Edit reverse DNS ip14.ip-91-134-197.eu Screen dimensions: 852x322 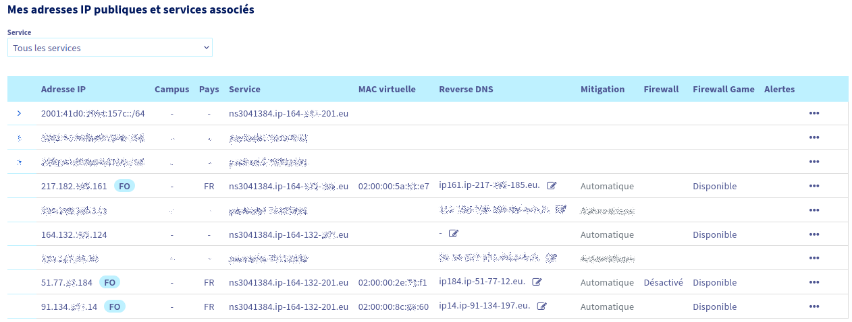point(541,306)
